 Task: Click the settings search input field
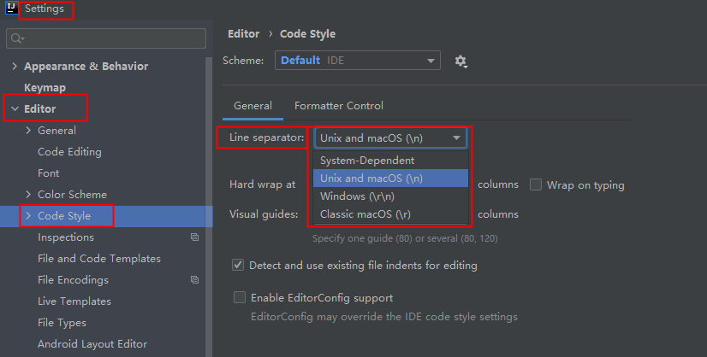(x=106, y=38)
